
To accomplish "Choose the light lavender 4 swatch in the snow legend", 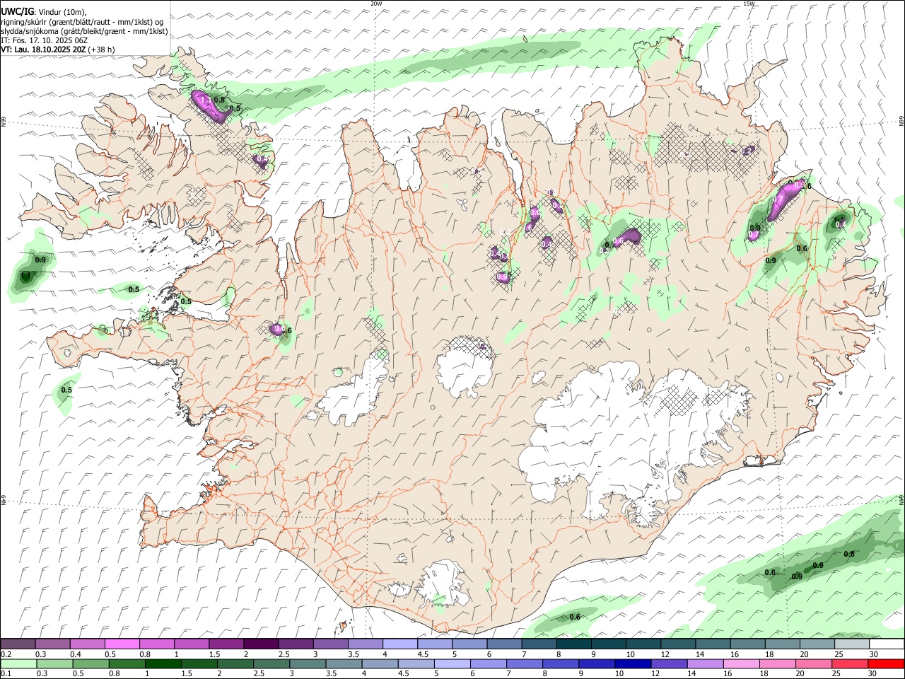I will click(400, 644).
